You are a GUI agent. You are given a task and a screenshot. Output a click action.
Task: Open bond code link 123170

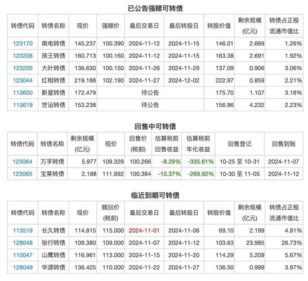pyautogui.click(x=23, y=43)
